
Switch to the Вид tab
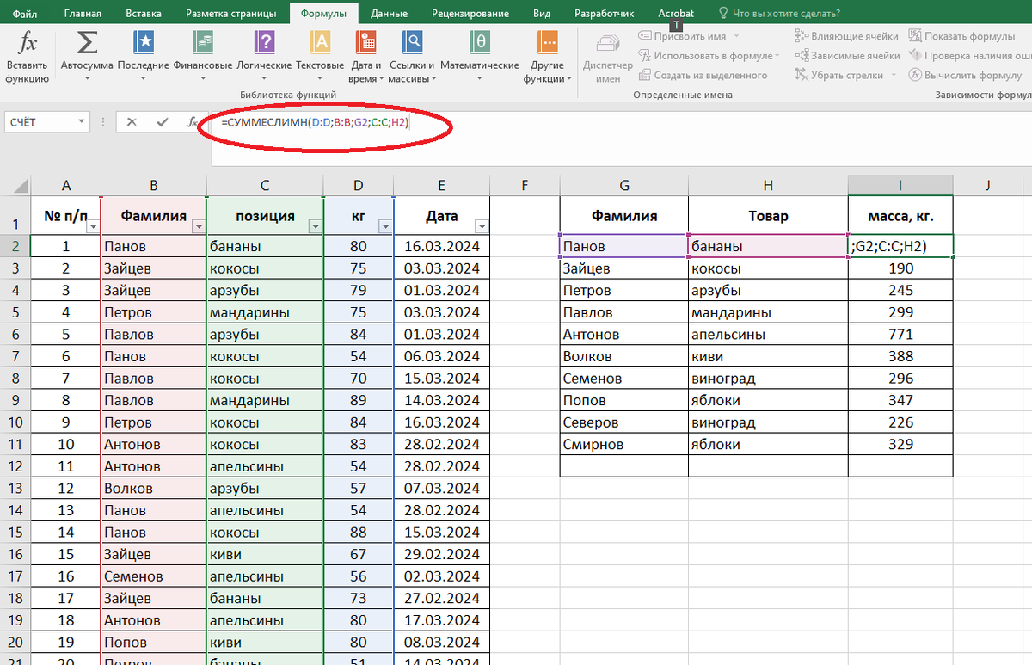[x=542, y=14]
